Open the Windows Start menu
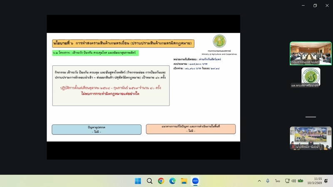This screenshot has width=333, height=187. (138, 181)
